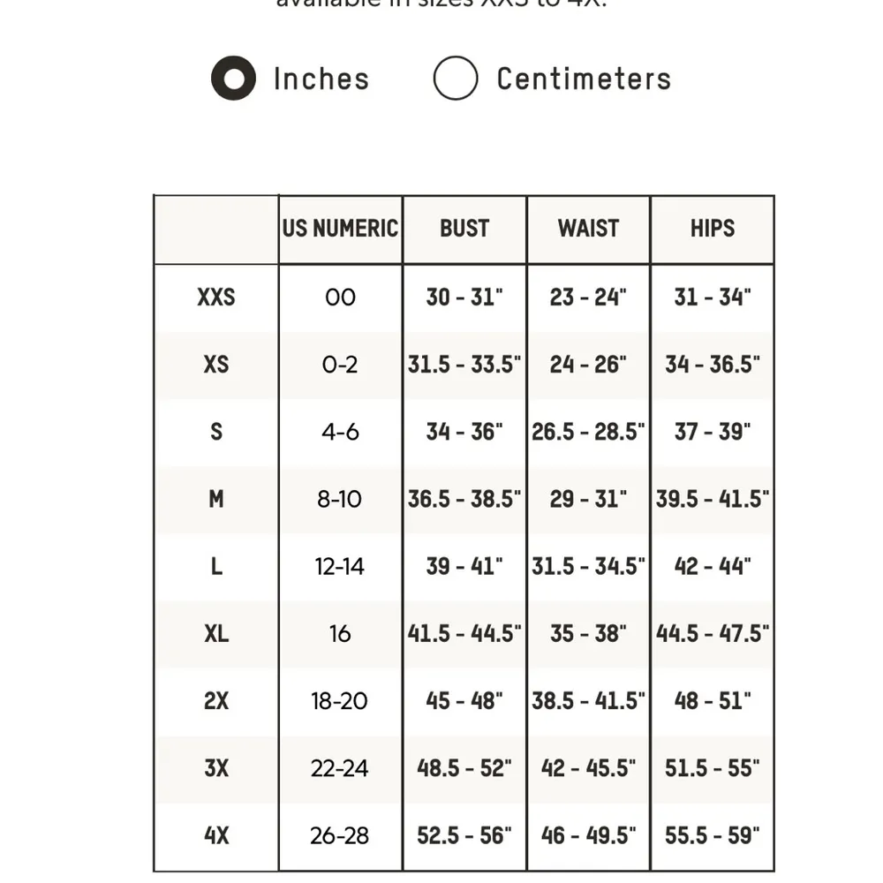Screen dimensions: 883x883
Task: Select the S size row label
Action: pos(215,432)
